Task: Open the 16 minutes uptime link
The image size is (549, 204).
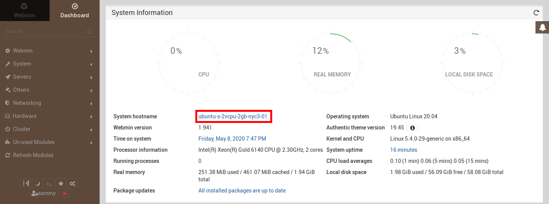Action: pyautogui.click(x=404, y=150)
